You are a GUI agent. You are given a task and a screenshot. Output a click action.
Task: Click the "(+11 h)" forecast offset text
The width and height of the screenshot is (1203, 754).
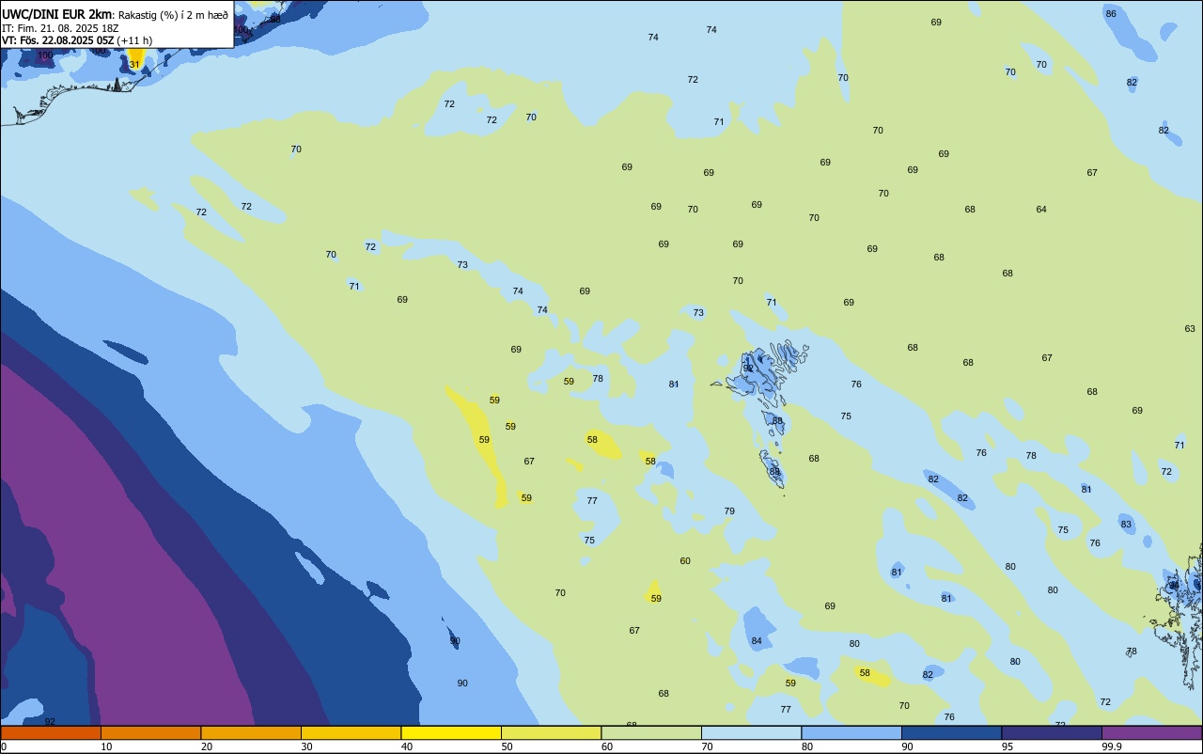(134, 40)
